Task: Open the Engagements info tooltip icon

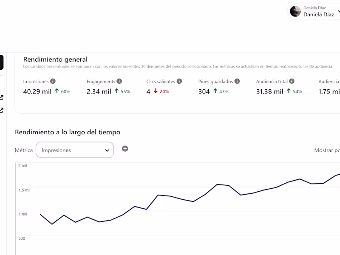Action: click(x=119, y=81)
